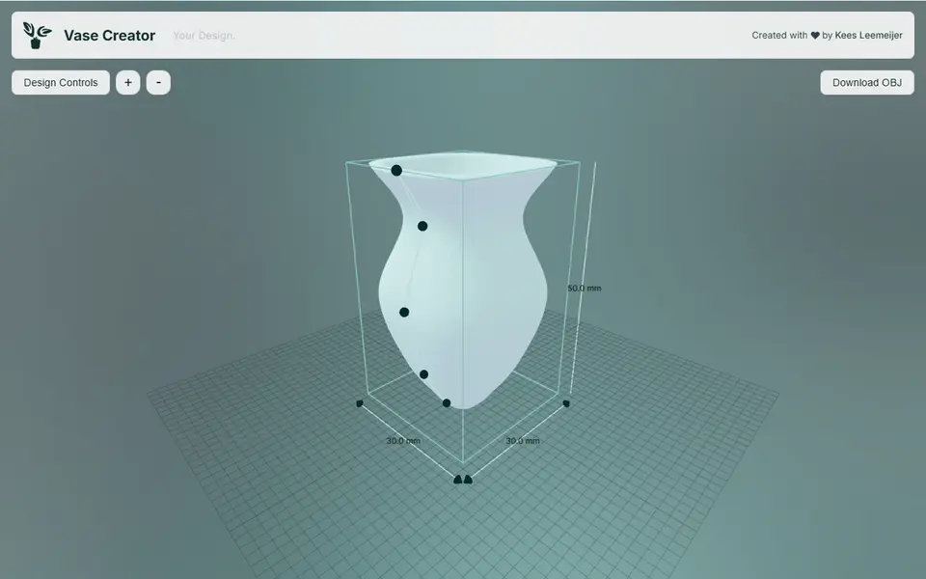This screenshot has width=926, height=579.
Task: Click the Vase Creator plant logo icon
Action: 37,36
